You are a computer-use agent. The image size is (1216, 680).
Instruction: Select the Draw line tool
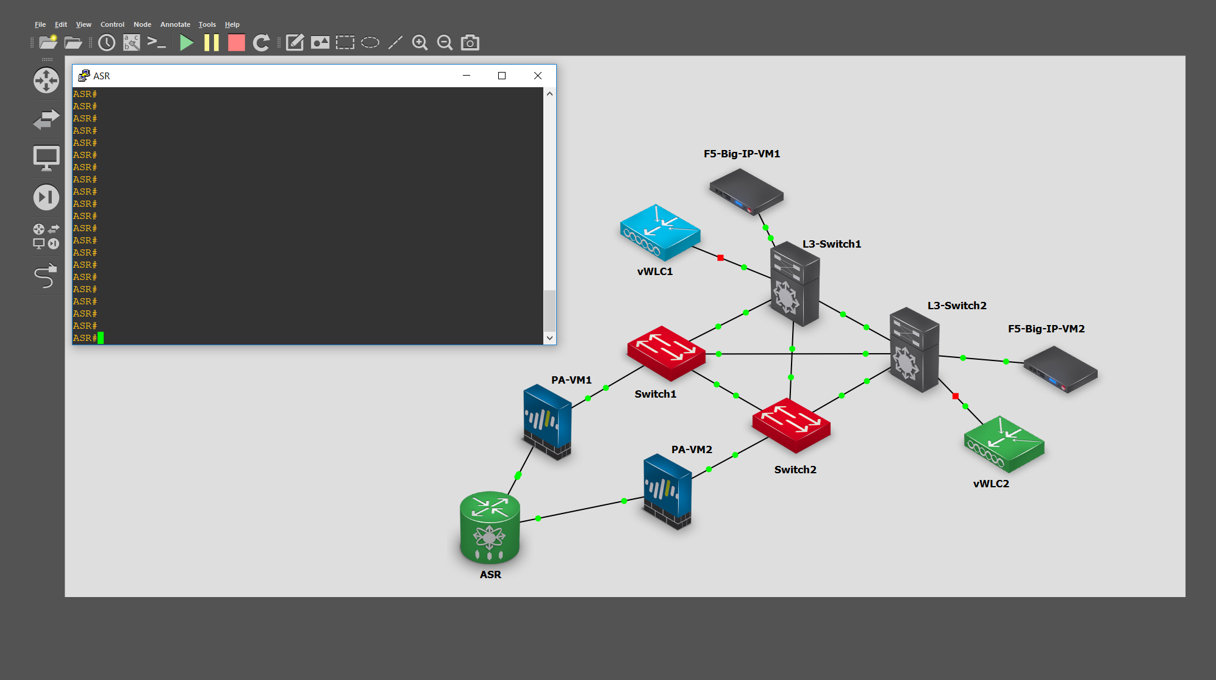point(395,42)
